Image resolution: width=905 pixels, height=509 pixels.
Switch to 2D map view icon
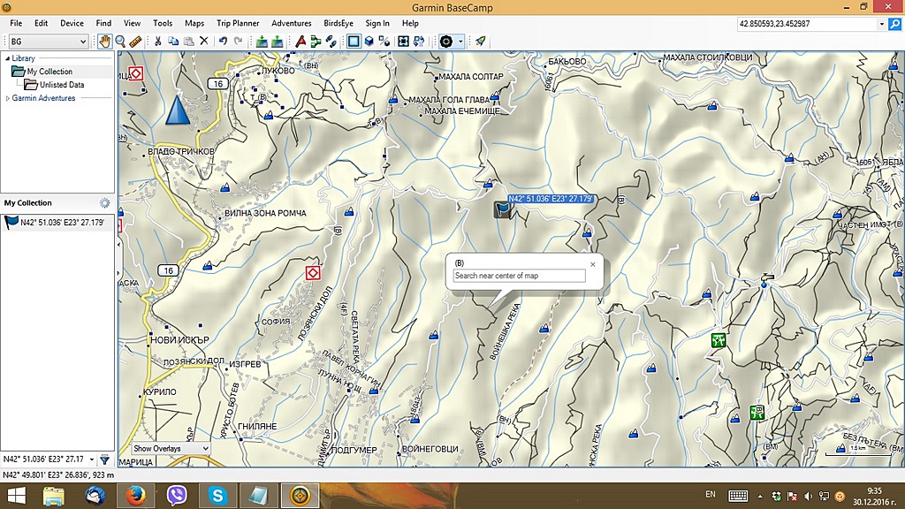[x=354, y=41]
